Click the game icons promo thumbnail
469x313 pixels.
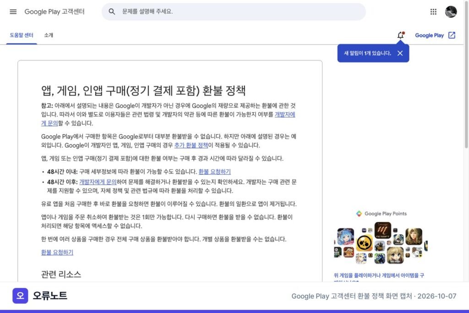(x=381, y=243)
